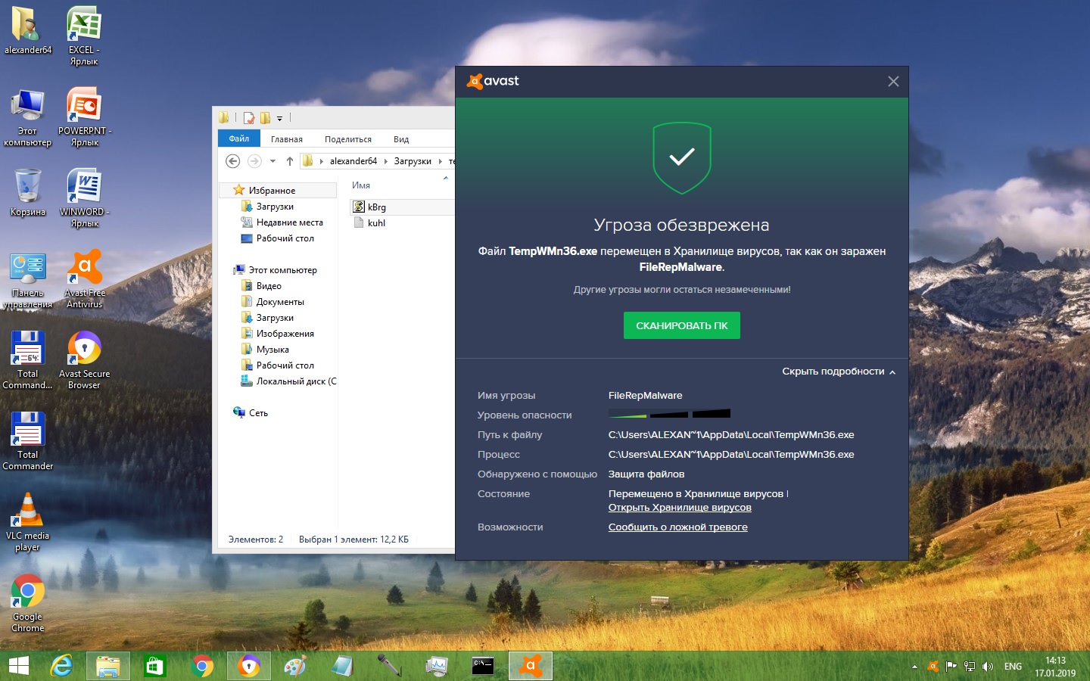The image size is (1090, 681).
Task: Click the СКАНИРОВАТЬ ПК button
Action: [682, 325]
